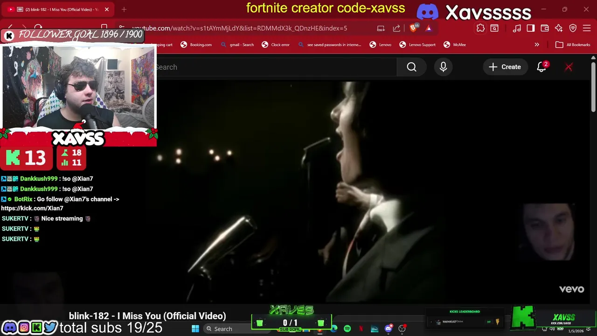This screenshot has height=336, width=597.
Task: Open the All Bookmarks folder
Action: pyautogui.click(x=573, y=45)
